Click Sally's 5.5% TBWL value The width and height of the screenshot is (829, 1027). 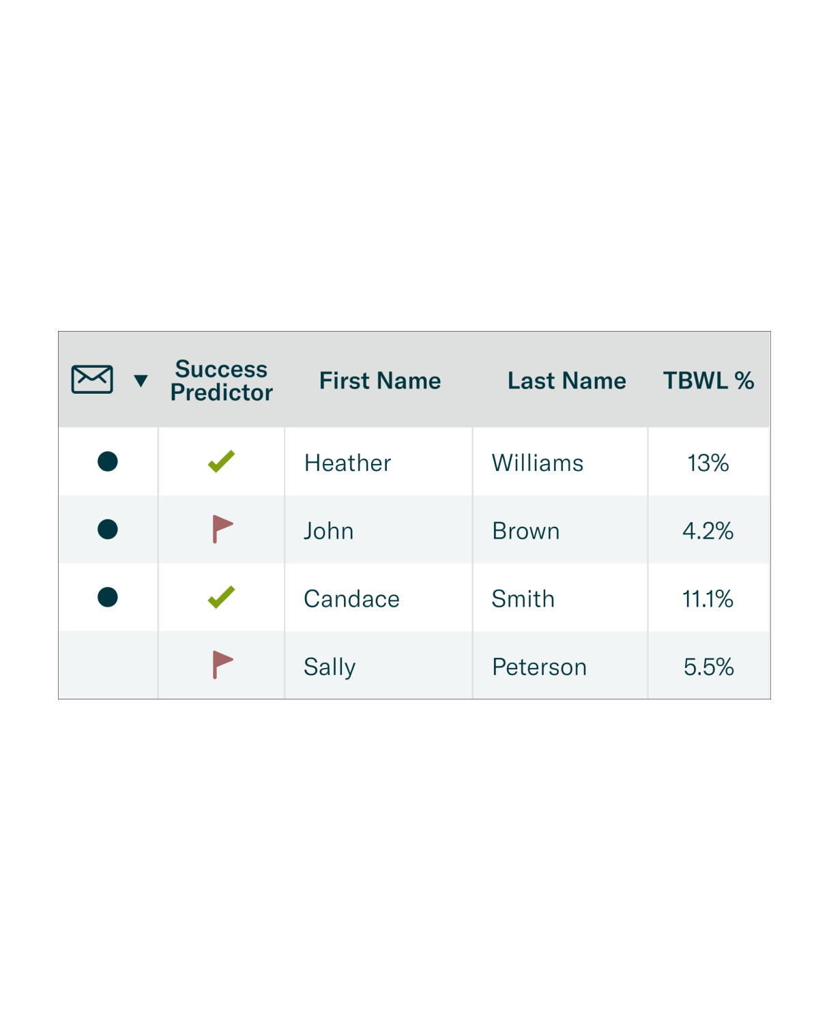708,667
